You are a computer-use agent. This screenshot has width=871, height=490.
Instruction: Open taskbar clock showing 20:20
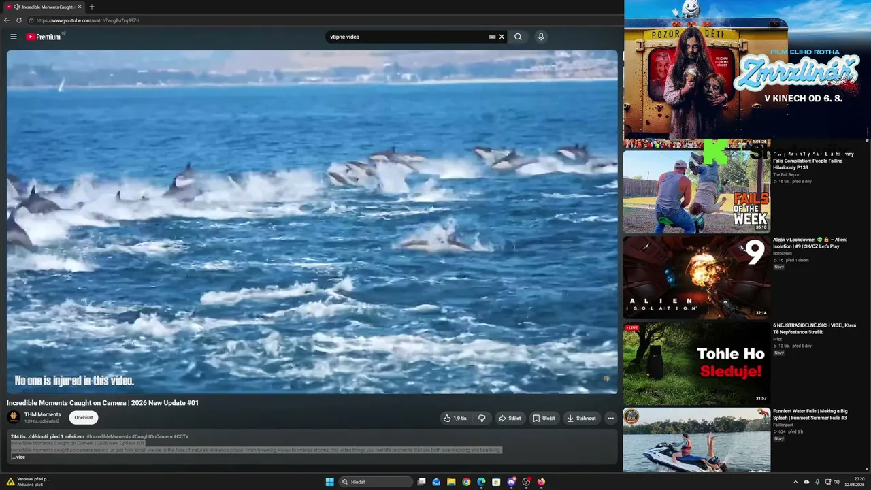click(855, 482)
